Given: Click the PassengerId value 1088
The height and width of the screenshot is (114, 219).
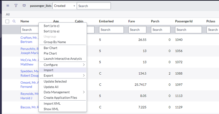Looking at the screenshot, I should coord(179,73).
